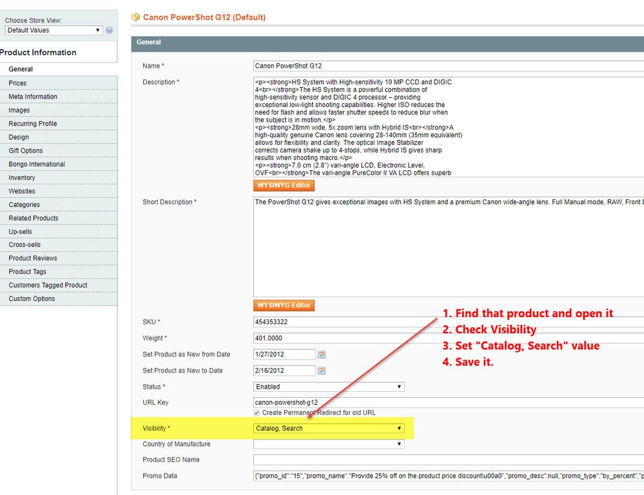Click the product cube icon by title
The image size is (644, 495).
coord(135,17)
